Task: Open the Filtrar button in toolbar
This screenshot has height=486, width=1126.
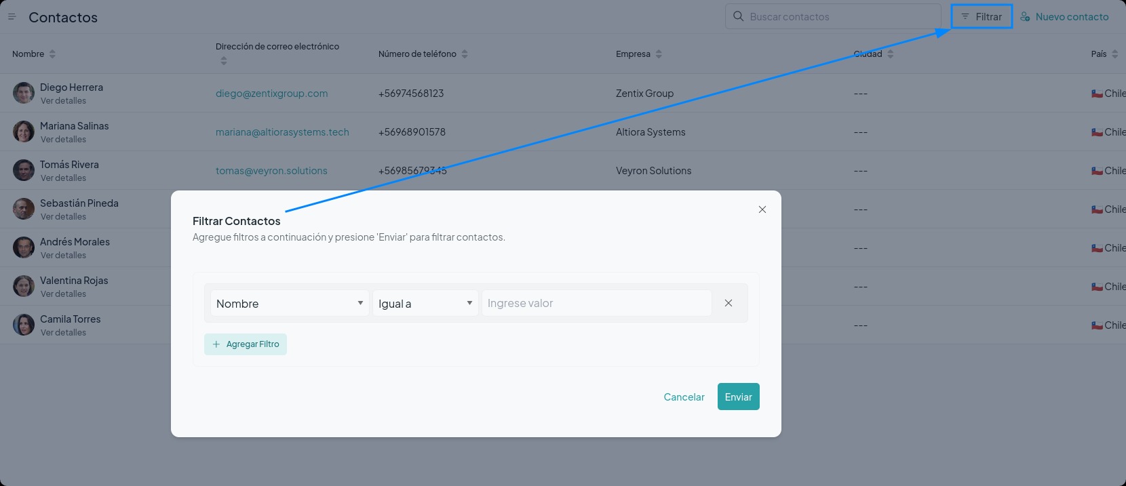Action: tap(982, 17)
